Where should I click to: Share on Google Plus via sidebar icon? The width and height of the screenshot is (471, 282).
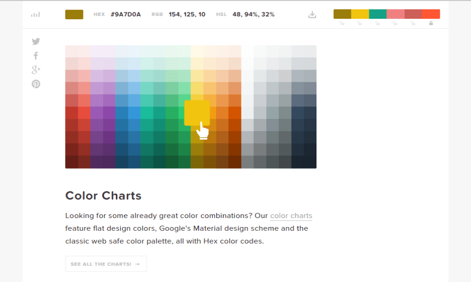point(36,70)
